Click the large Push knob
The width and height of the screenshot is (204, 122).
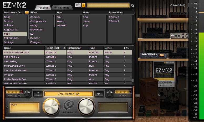[51, 106]
